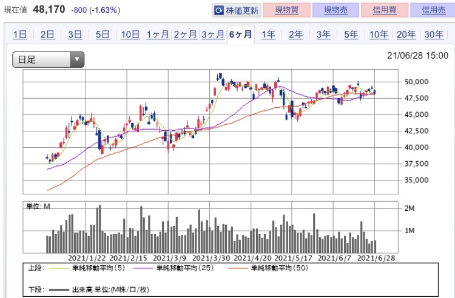Click the 2021/1/22 date label

[x=87, y=258]
